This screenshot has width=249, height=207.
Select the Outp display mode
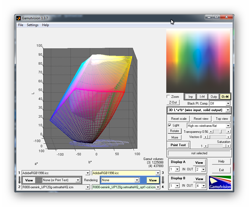click(x=214, y=97)
